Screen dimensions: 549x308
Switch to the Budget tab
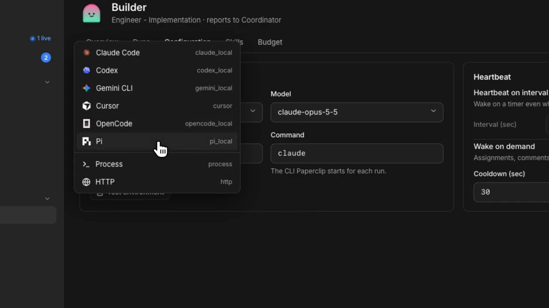coord(270,42)
